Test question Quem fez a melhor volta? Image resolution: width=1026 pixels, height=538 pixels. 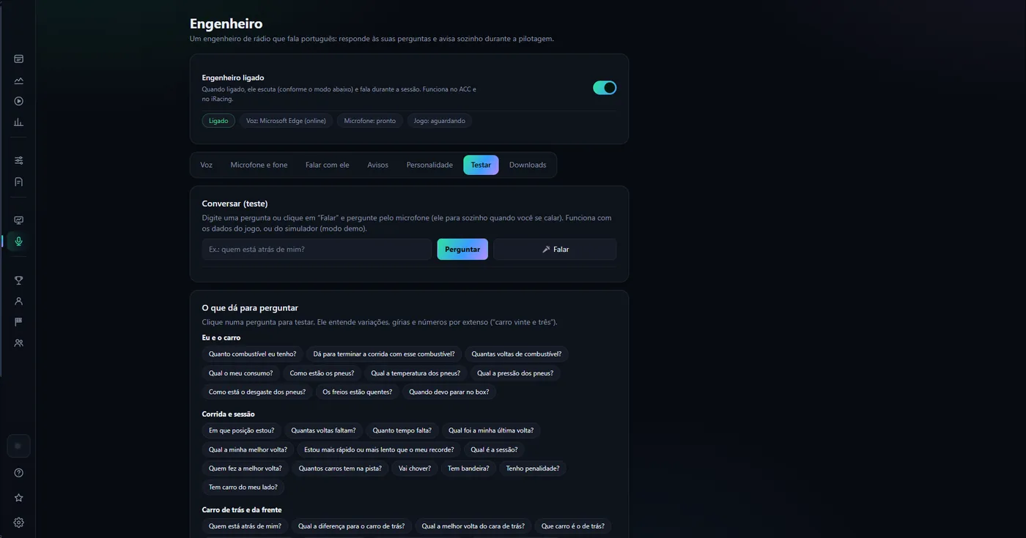[245, 469]
